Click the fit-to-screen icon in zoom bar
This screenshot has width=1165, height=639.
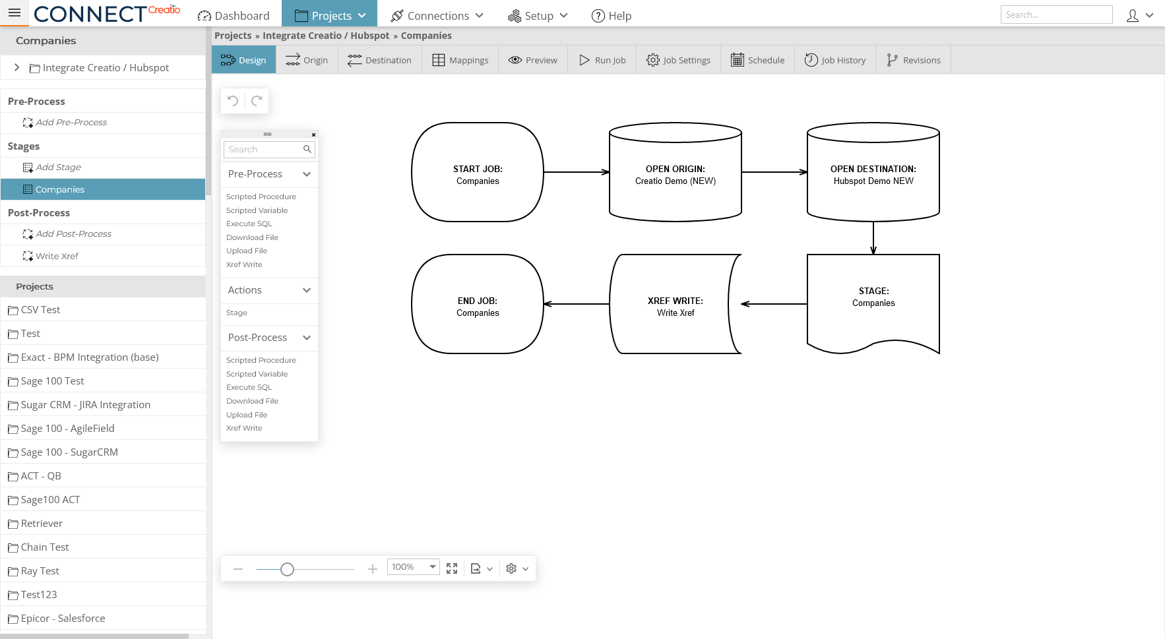[452, 568]
